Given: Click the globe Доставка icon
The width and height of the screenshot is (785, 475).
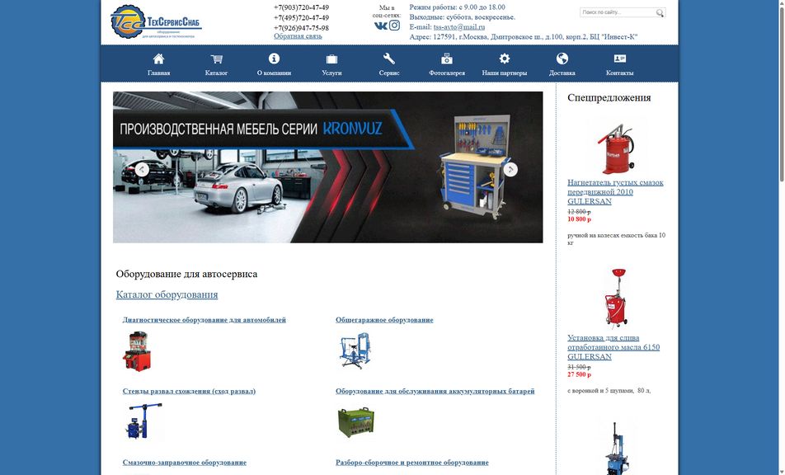Looking at the screenshot, I should (x=562, y=59).
